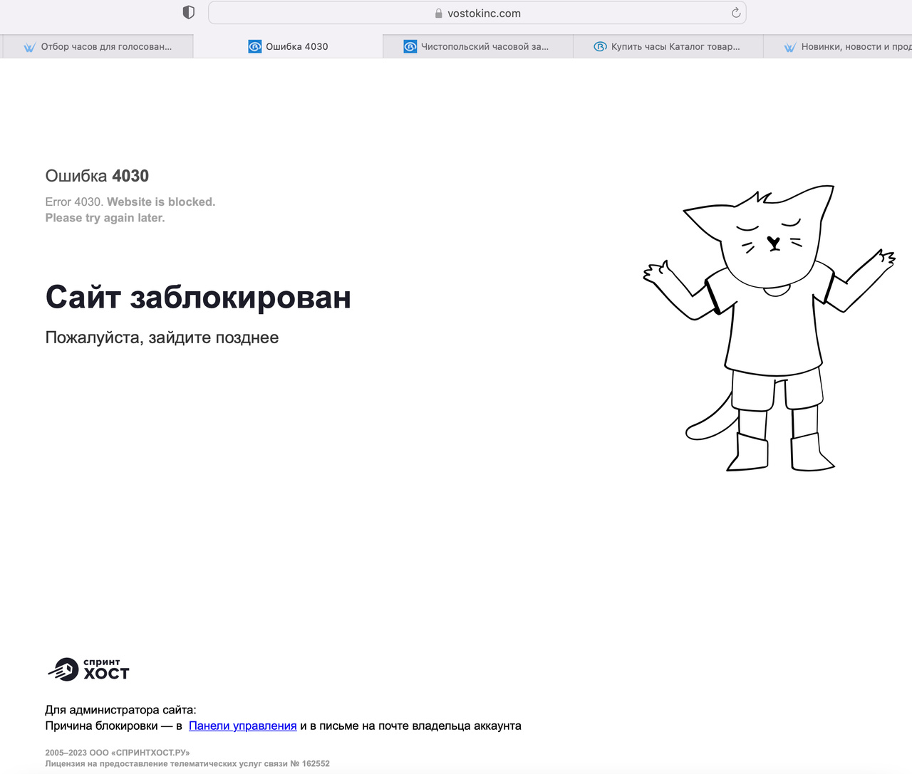Viewport: 912px width, 774px height.
Task: Click the Privacy Report shield icon
Action: tap(188, 12)
